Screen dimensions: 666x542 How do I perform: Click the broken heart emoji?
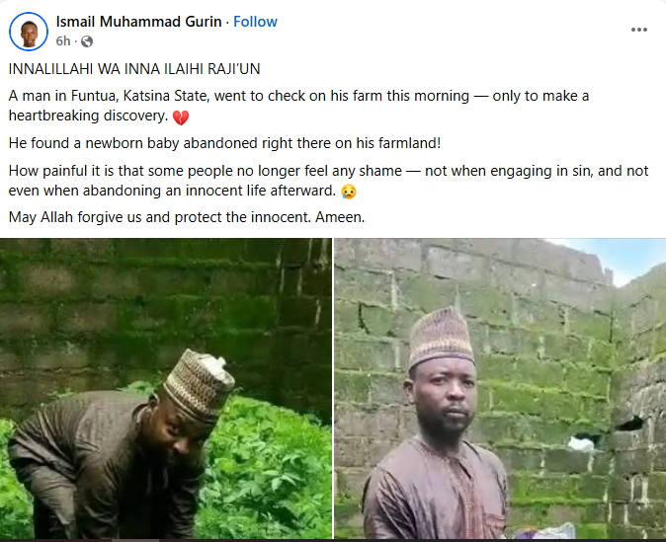coord(181,118)
